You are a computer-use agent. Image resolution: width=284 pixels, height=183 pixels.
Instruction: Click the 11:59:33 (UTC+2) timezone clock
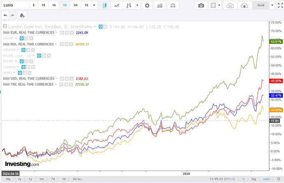222,179
